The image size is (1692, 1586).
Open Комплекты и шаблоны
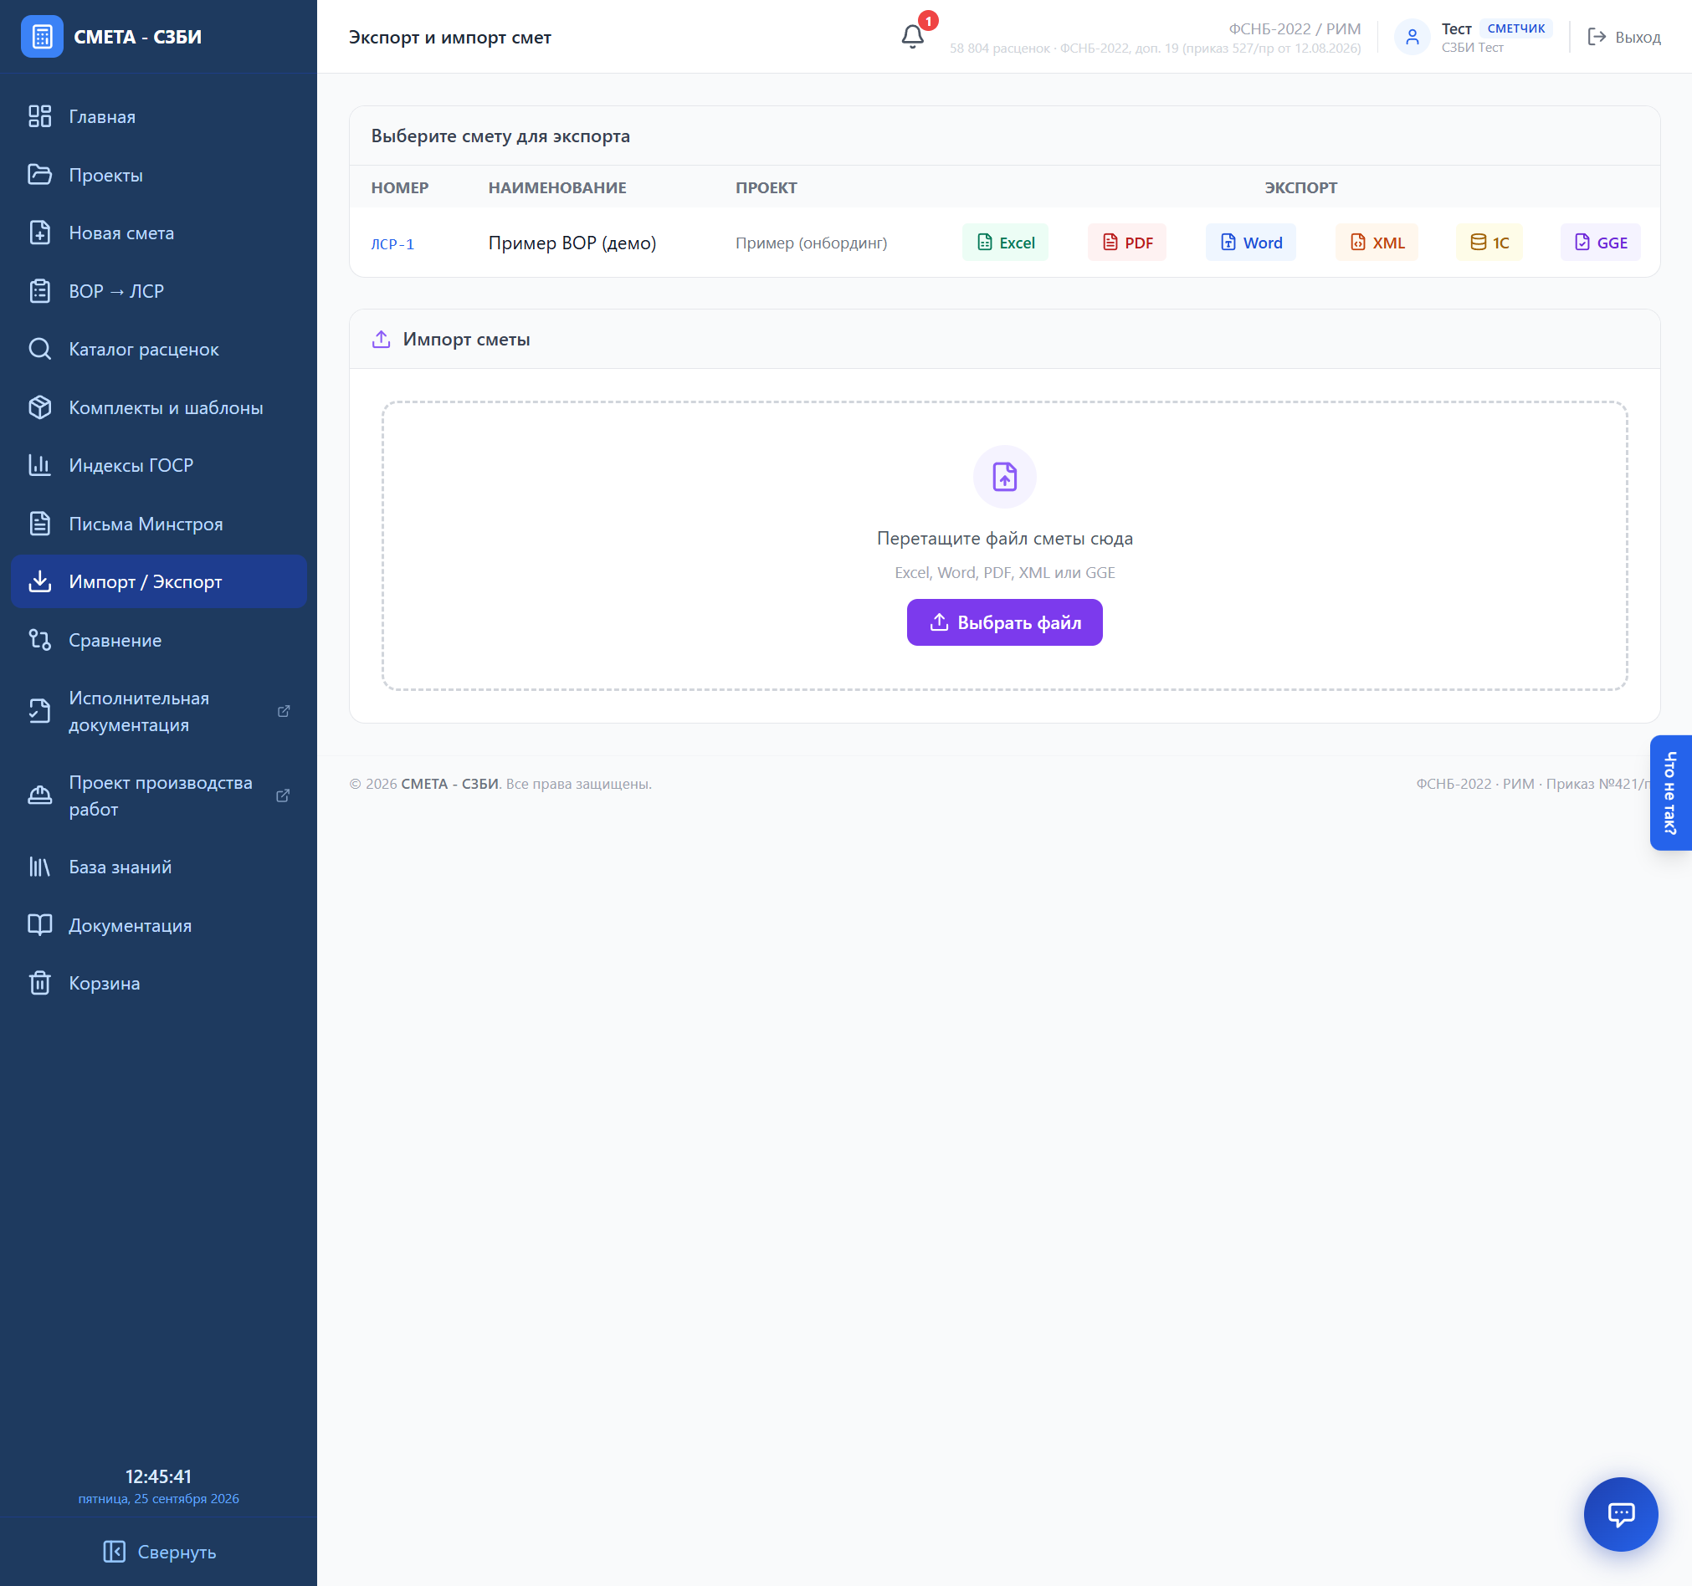pyautogui.click(x=158, y=407)
